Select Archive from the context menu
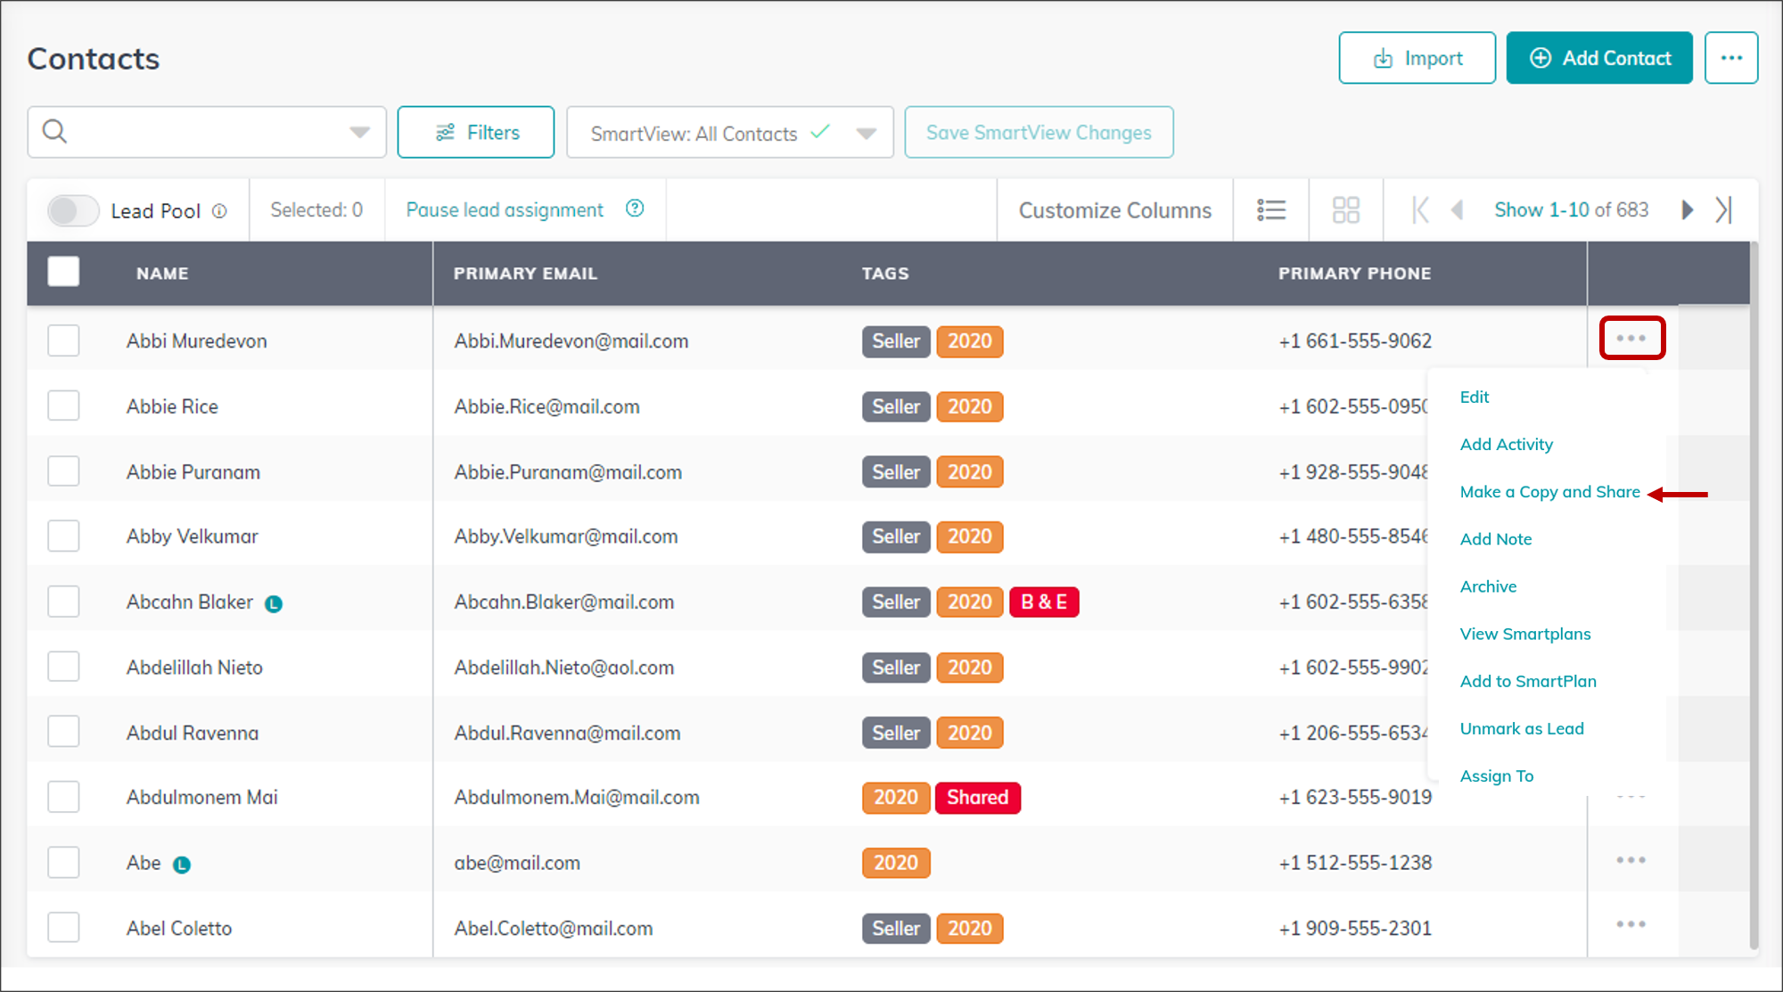 [1488, 586]
